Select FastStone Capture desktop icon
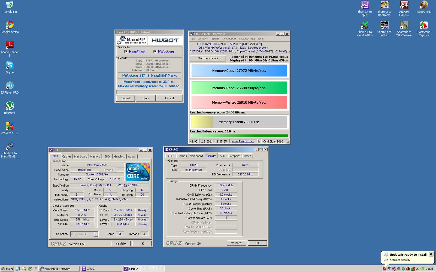This screenshot has height=272, width=436. [x=424, y=29]
